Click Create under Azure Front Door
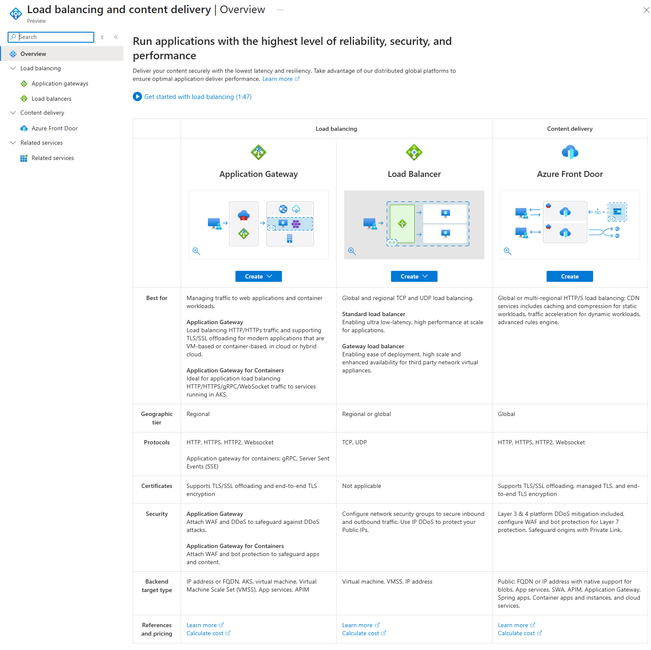This screenshot has width=651, height=650. click(570, 276)
